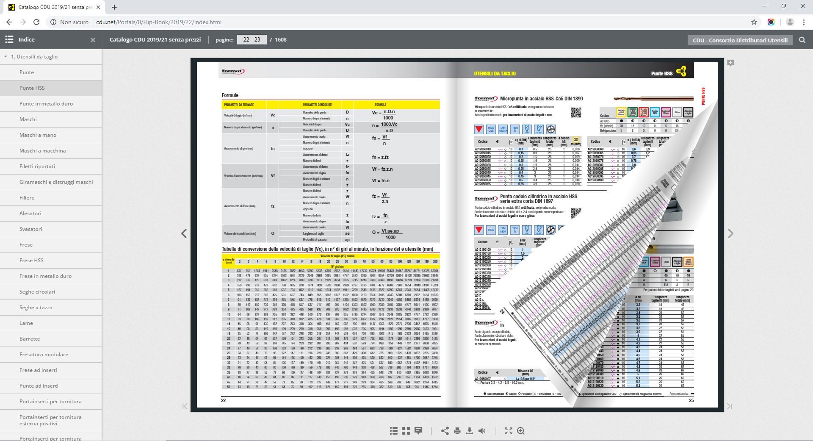Zoom into the catalog page

(521, 431)
